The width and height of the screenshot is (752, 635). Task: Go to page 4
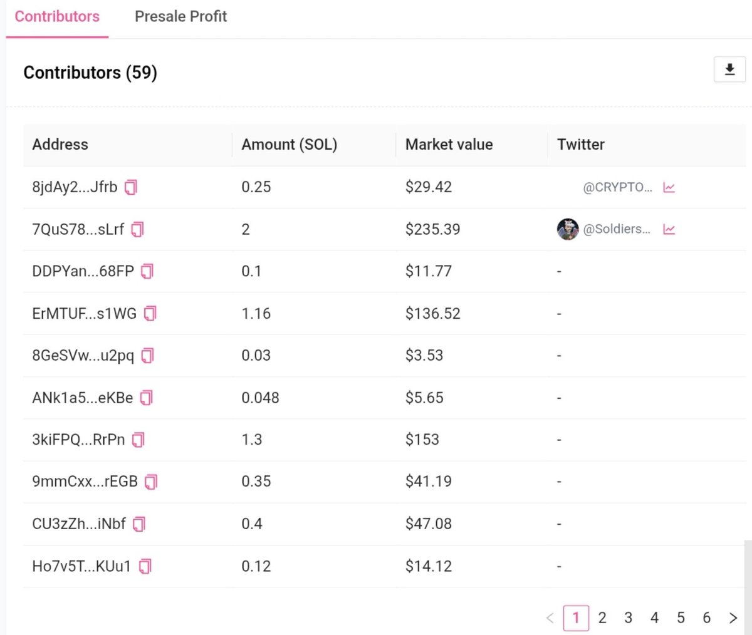(654, 618)
